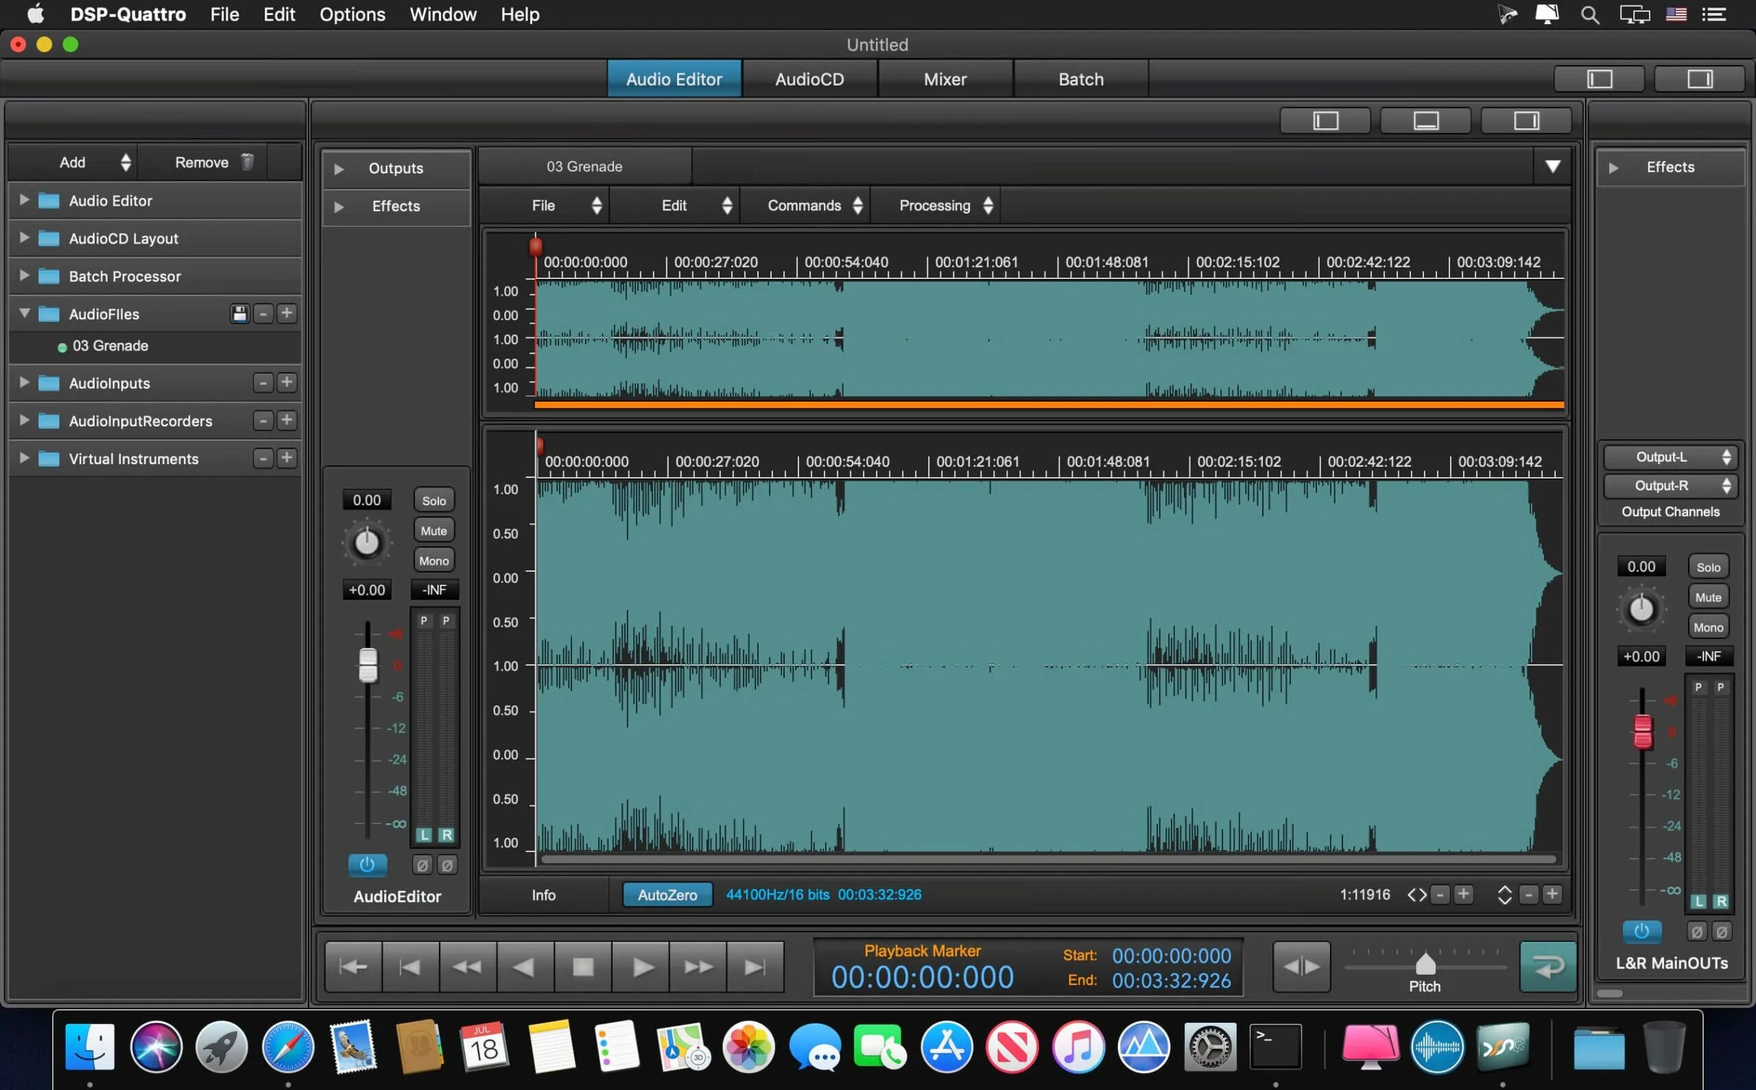The width and height of the screenshot is (1756, 1090).
Task: Click the trash icon next to Remove
Action: (248, 162)
